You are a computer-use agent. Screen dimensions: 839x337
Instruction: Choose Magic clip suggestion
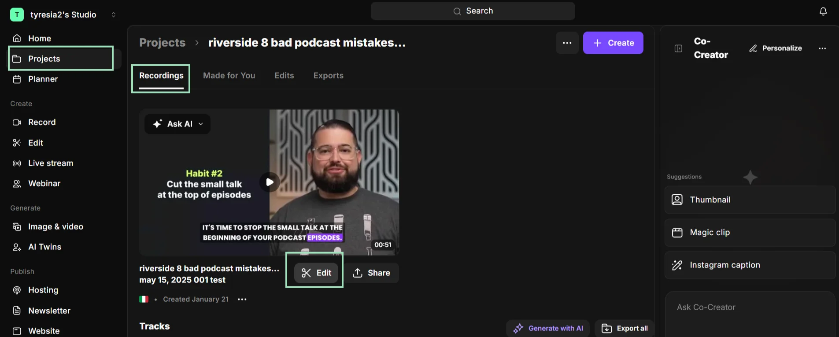[x=750, y=232]
